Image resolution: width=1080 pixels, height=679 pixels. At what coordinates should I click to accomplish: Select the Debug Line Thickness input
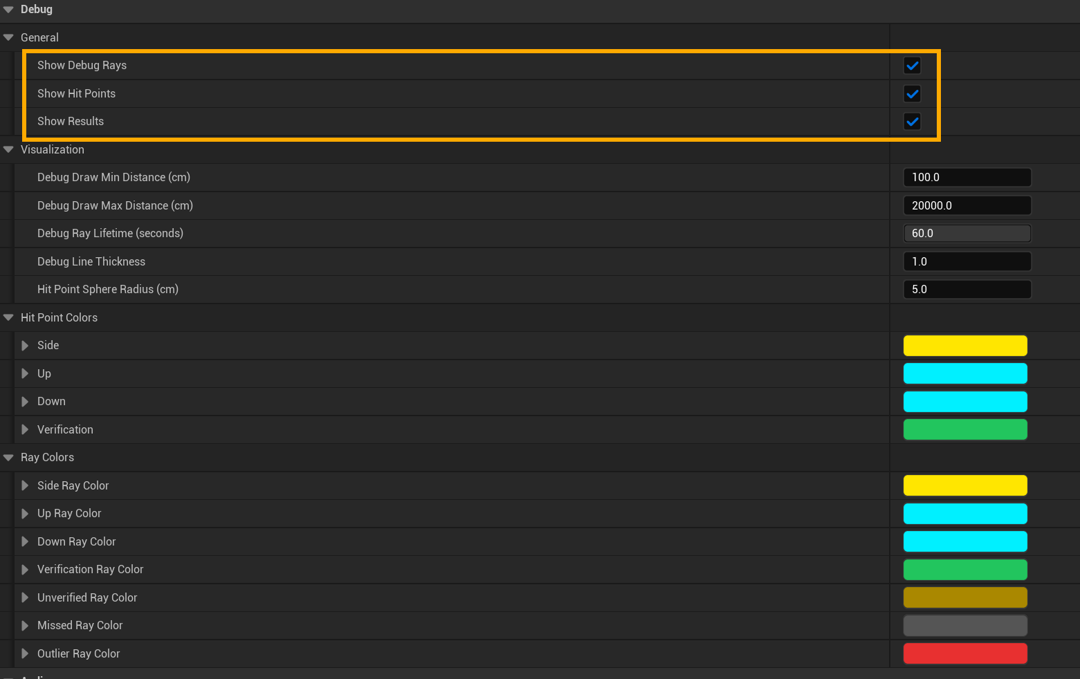(967, 261)
